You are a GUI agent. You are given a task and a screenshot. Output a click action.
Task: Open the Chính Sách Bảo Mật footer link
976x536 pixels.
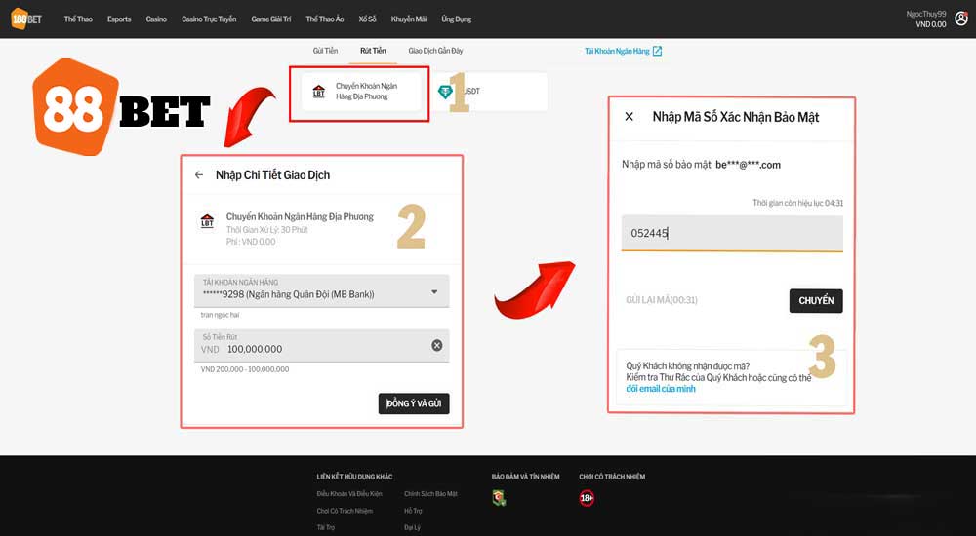point(430,494)
